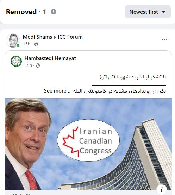The image size is (175, 195).
Task: Go to the ICC Forum group link
Action: tap(70, 37)
